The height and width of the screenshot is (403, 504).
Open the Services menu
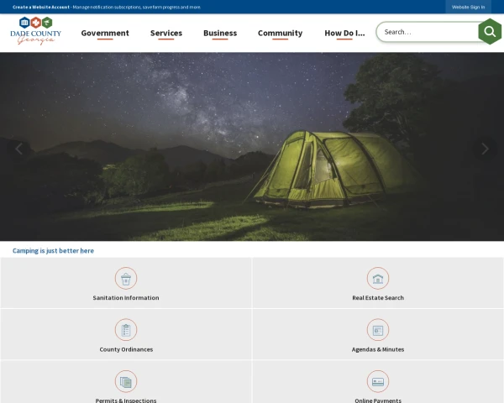point(166,33)
